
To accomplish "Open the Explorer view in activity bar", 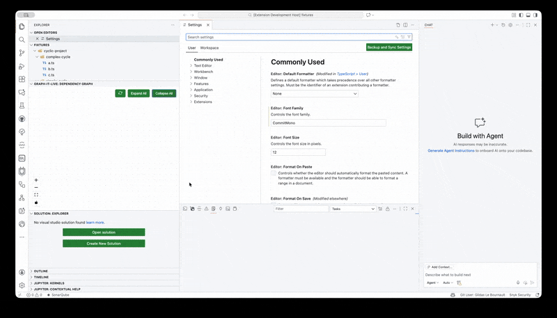I will 22,26.
